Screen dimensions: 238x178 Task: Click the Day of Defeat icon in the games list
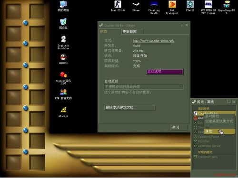coord(196,122)
